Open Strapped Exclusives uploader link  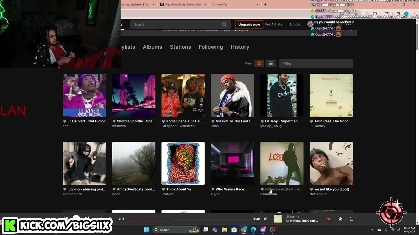178,126
